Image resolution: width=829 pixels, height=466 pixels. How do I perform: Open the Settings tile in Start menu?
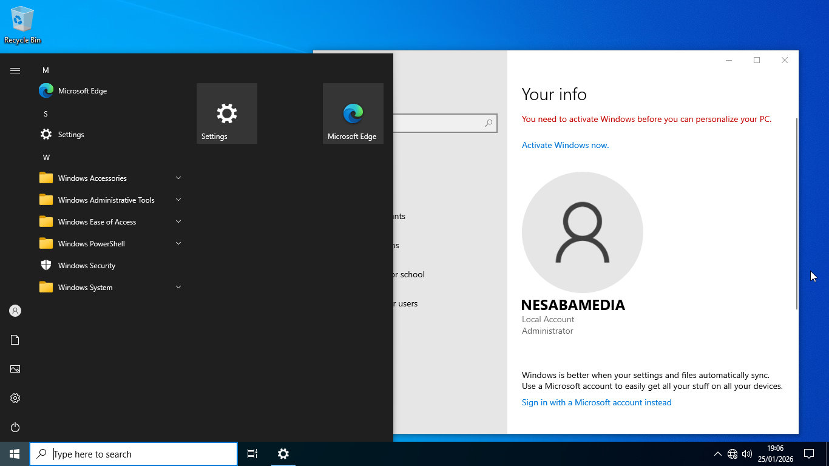226,113
